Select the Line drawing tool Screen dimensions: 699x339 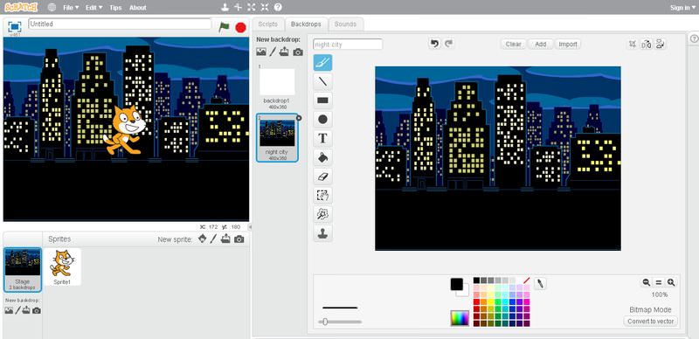coord(322,81)
